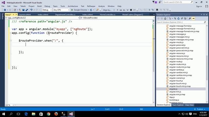The height and width of the screenshot is (117, 209).
Task: Save the current file with the disk icon
Action: point(24,10)
